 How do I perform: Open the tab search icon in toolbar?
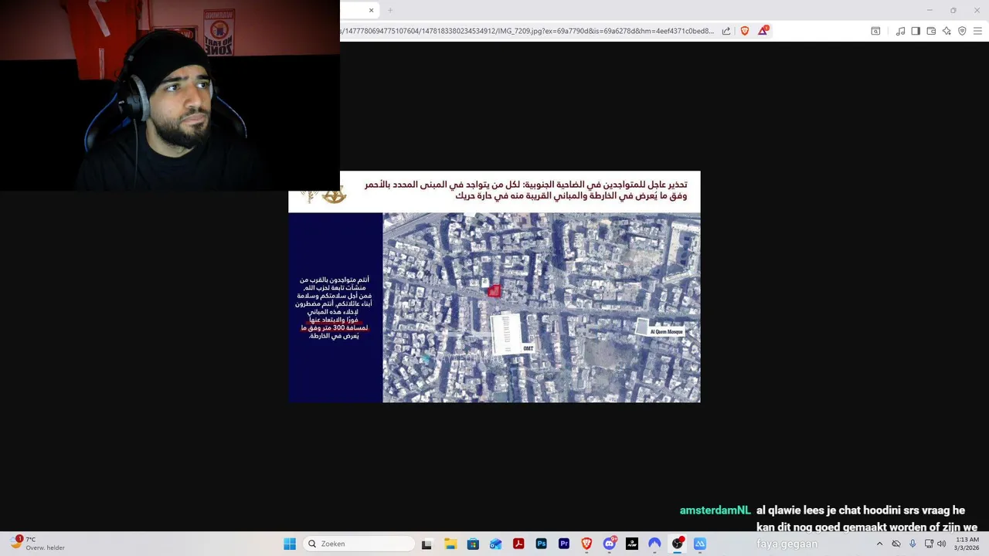click(x=875, y=31)
